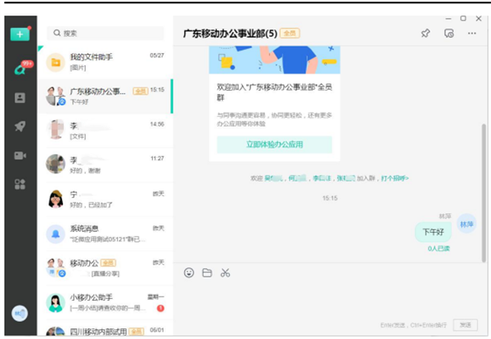Open the emoji picker in message toolbar
This screenshot has width=491, height=339.
188,273
